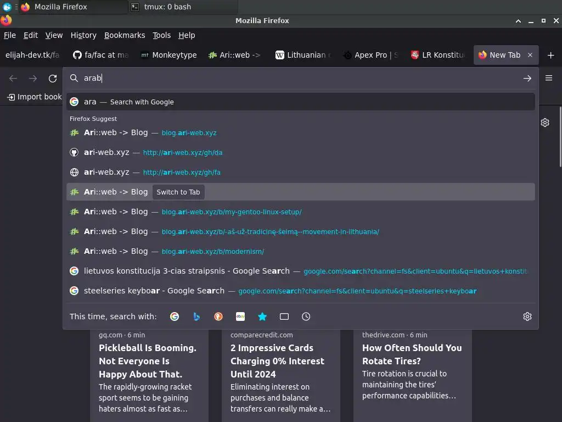562x422 pixels.
Task: Open blog.ari-web.xyz/b/modernism suggestion
Action: click(300, 251)
